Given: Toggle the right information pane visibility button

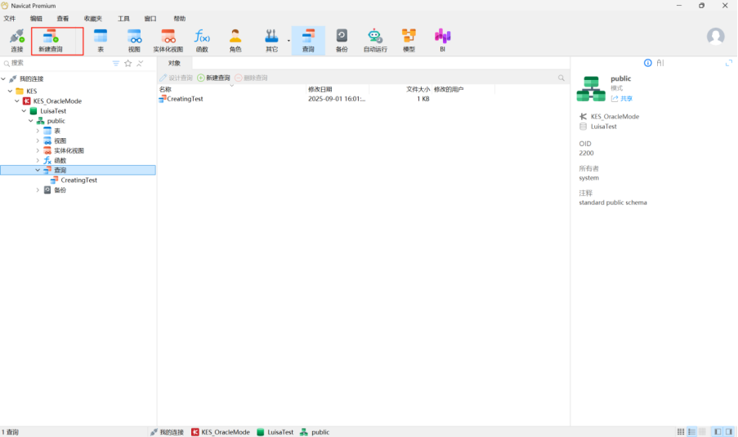Looking at the screenshot, I should pos(728,431).
